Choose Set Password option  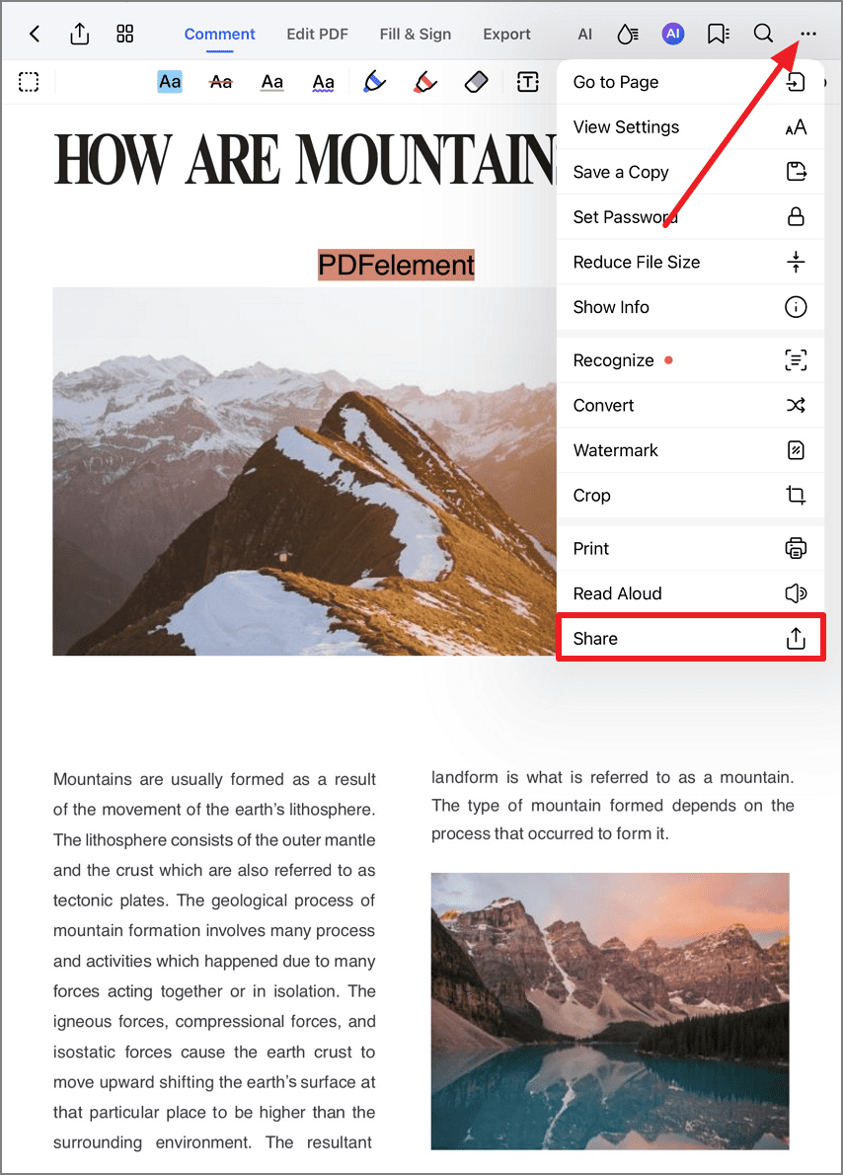point(690,216)
